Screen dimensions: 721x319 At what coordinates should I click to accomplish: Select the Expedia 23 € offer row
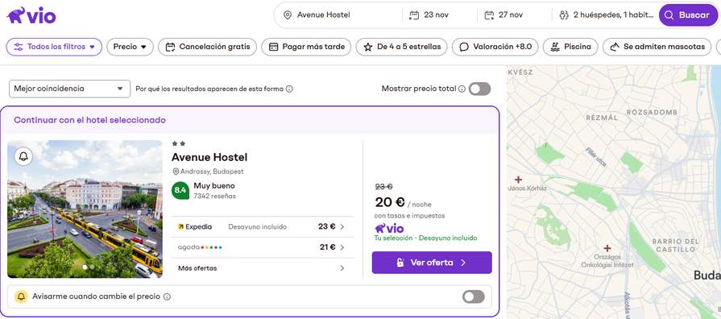point(262,226)
